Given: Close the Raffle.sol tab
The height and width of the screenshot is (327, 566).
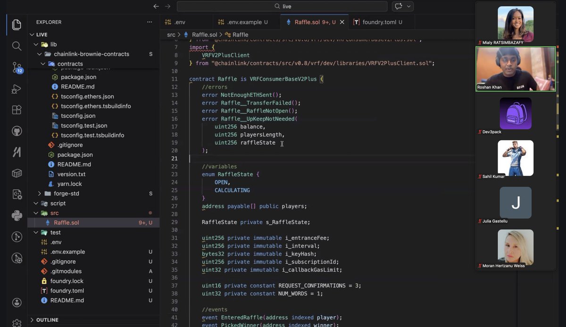Looking at the screenshot, I should click(x=342, y=22).
